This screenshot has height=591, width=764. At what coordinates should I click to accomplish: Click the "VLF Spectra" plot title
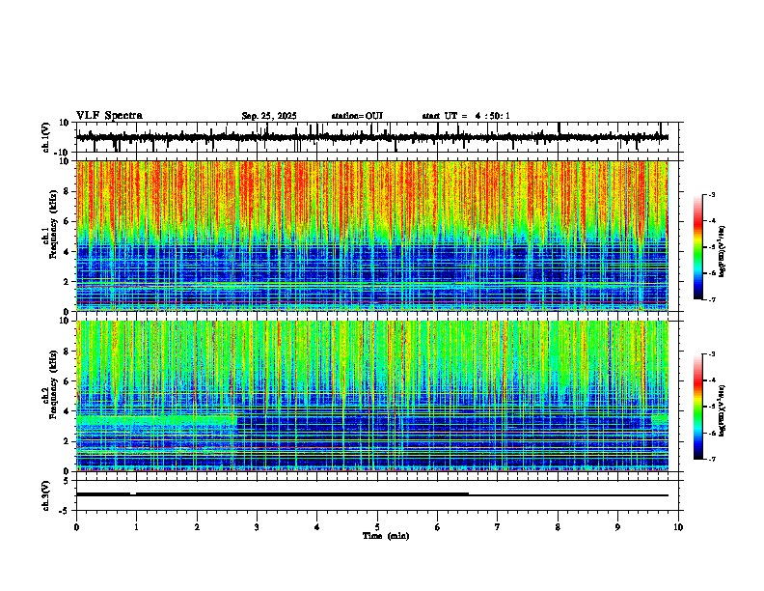(109, 115)
